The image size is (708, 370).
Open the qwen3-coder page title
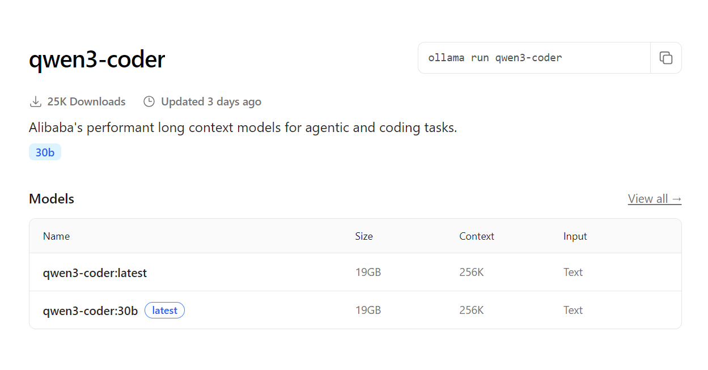point(97,59)
